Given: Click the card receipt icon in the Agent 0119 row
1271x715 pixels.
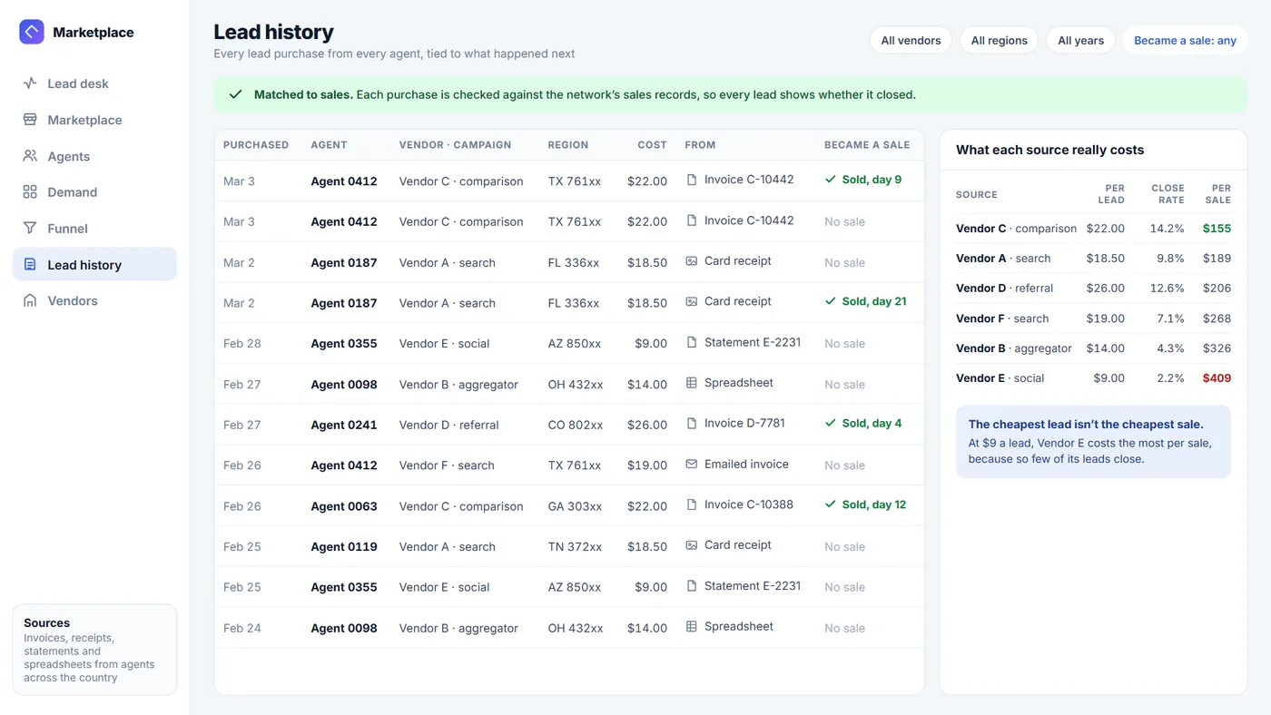Looking at the screenshot, I should pos(692,545).
